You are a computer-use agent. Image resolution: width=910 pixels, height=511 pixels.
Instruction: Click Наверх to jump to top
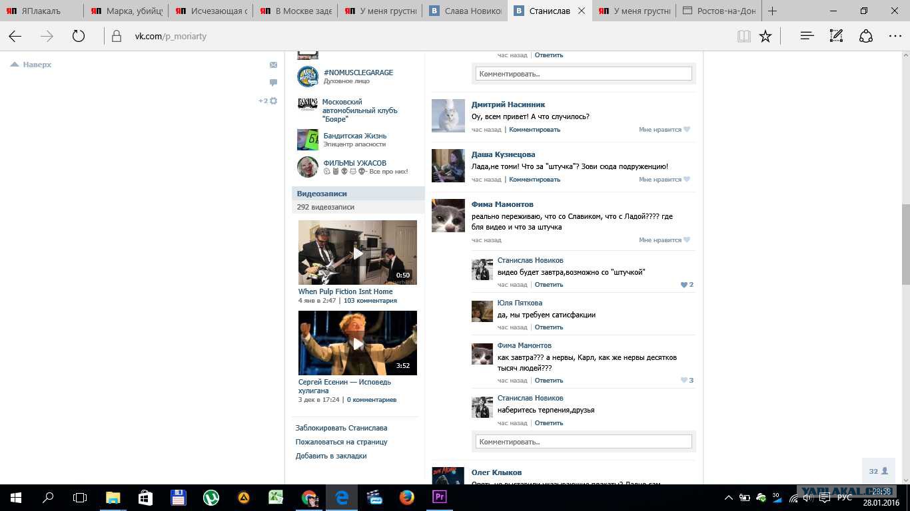coord(31,65)
